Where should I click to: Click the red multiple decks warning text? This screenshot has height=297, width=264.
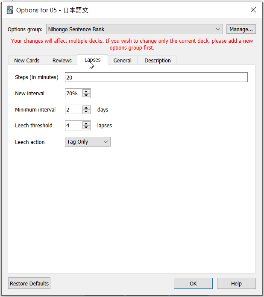(x=132, y=44)
